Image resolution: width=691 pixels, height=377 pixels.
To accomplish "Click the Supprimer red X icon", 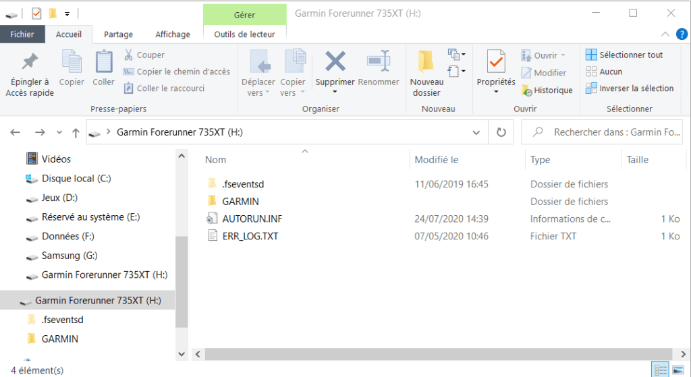I will [335, 62].
